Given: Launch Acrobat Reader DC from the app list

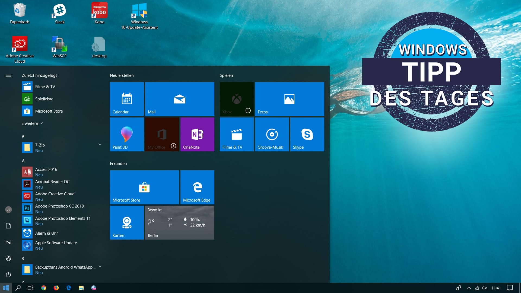Looking at the screenshot, I should pos(62,184).
